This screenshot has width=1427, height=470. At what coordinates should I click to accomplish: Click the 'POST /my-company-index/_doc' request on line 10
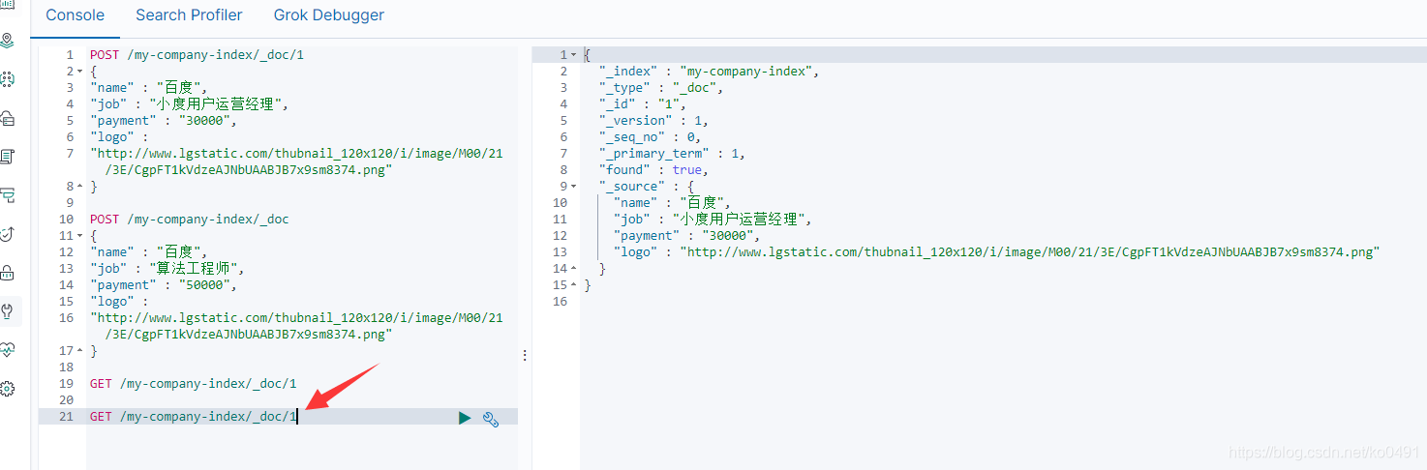189,220
